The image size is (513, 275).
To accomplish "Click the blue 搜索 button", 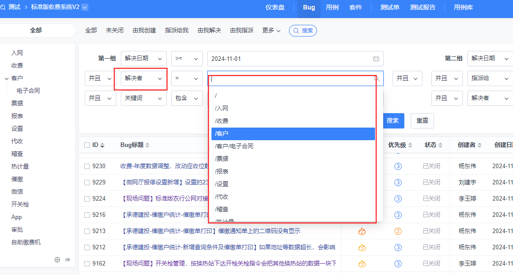I will point(393,121).
